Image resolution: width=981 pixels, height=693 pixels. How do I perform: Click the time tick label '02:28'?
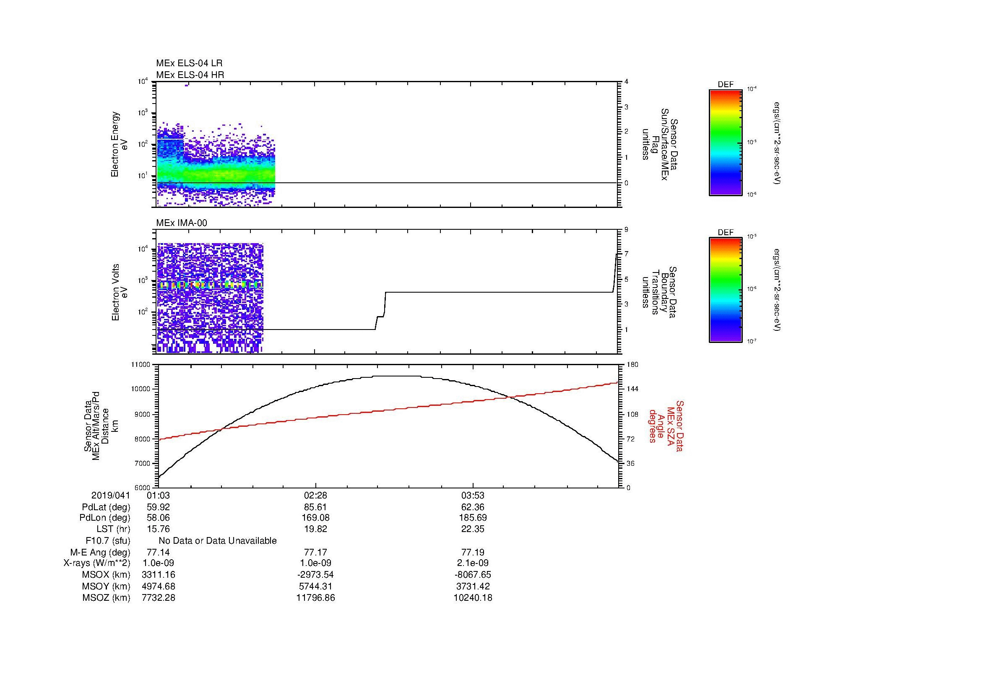(x=315, y=496)
